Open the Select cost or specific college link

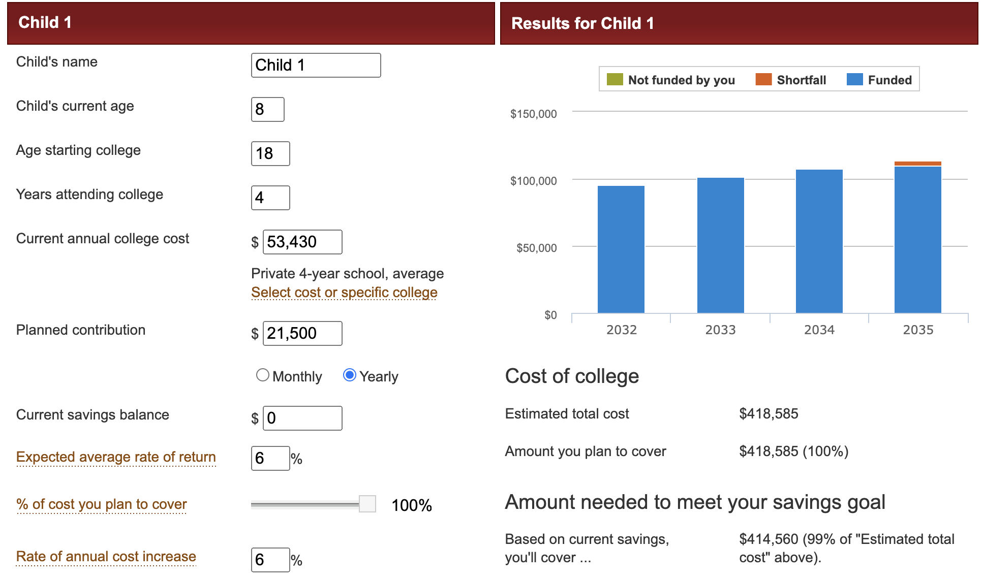point(344,293)
